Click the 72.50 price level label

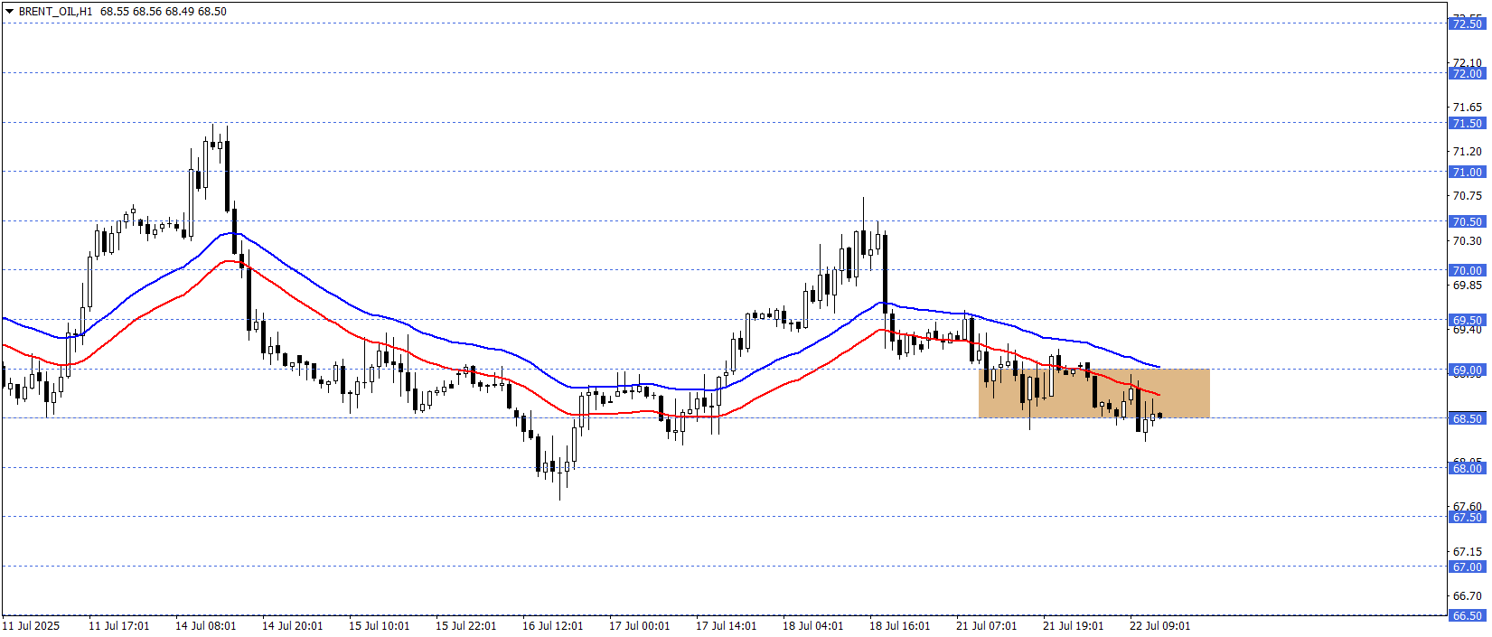1467,24
